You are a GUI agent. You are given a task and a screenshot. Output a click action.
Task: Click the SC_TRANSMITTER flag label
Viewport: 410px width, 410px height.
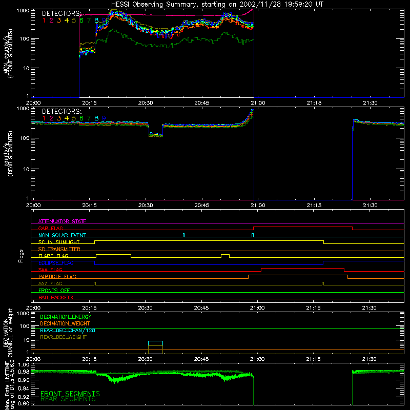tap(59, 249)
